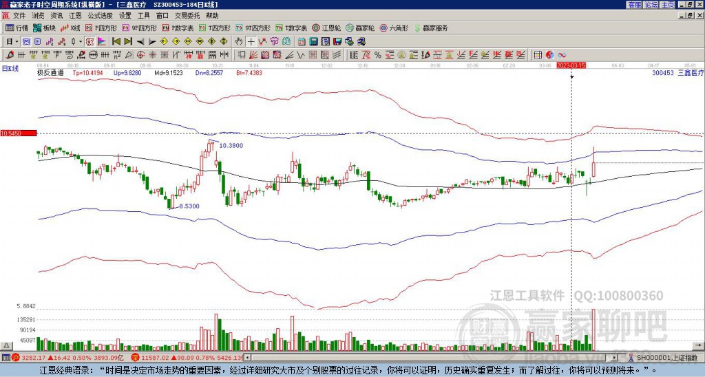
Task: Click the horizontal scrollbar left arrow
Action: [x=248, y=358]
